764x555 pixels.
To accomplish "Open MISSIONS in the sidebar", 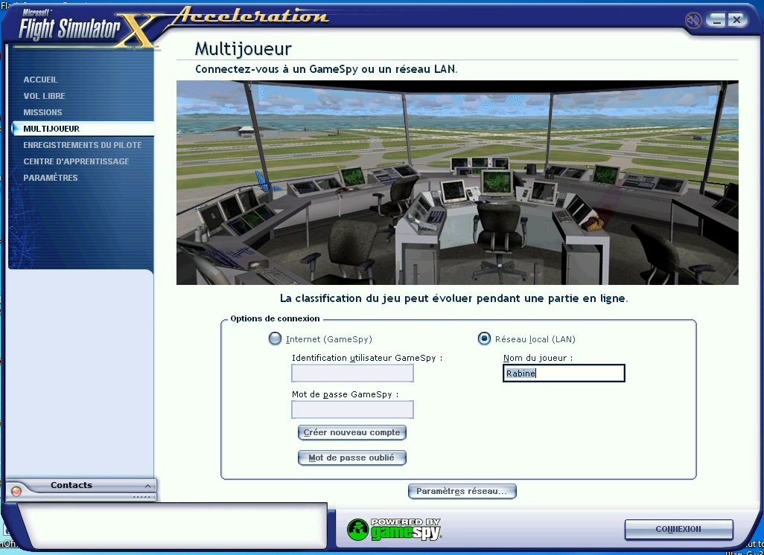I will [43, 112].
